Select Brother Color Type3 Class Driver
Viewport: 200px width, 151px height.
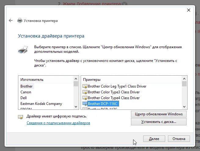(114, 92)
